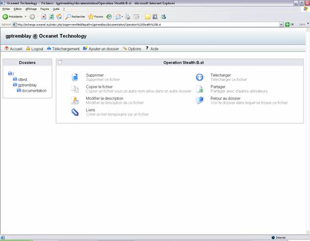Click the Accueil navigation link

click(16, 49)
